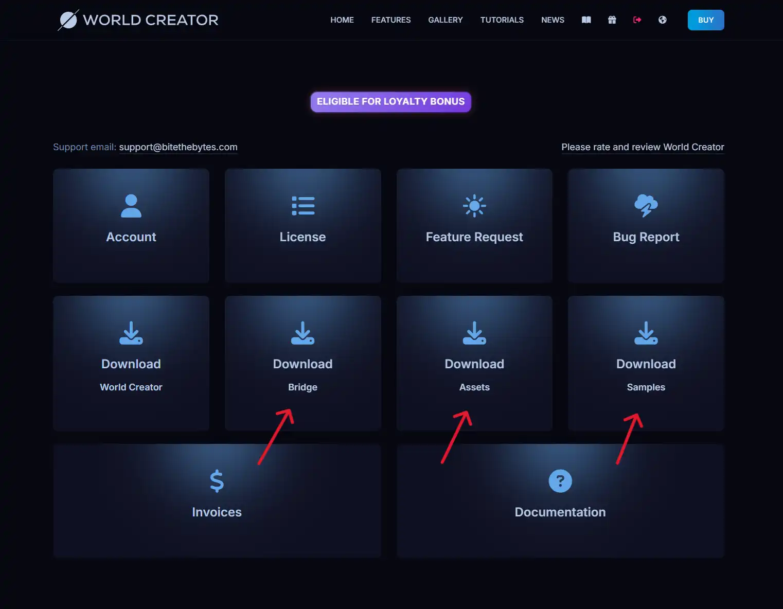This screenshot has width=783, height=609.
Task: Open the Account person icon
Action: click(131, 206)
